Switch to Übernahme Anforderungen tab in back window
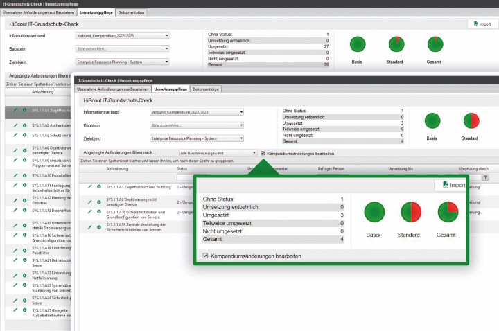499x331 pixels. [x=38, y=12]
